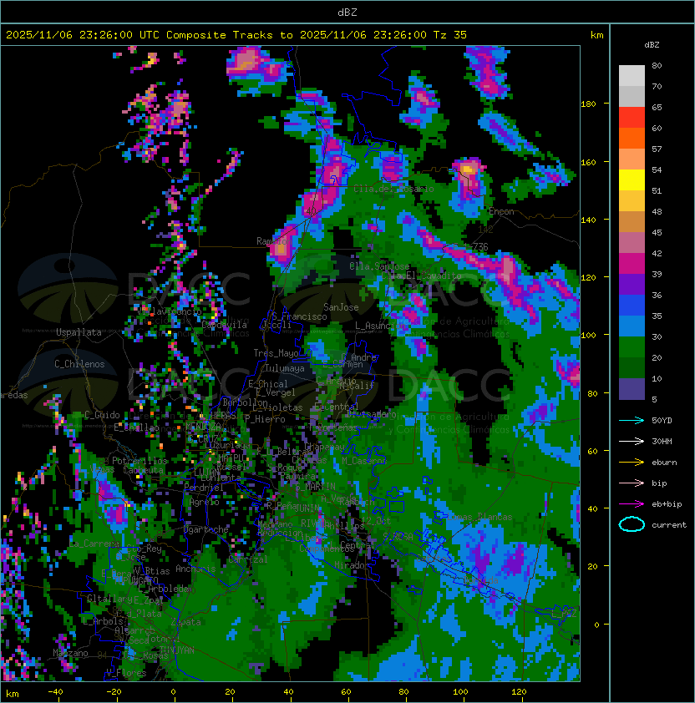Click the V_Flores place label
The width and height of the screenshot is (695, 703).
click(x=126, y=673)
